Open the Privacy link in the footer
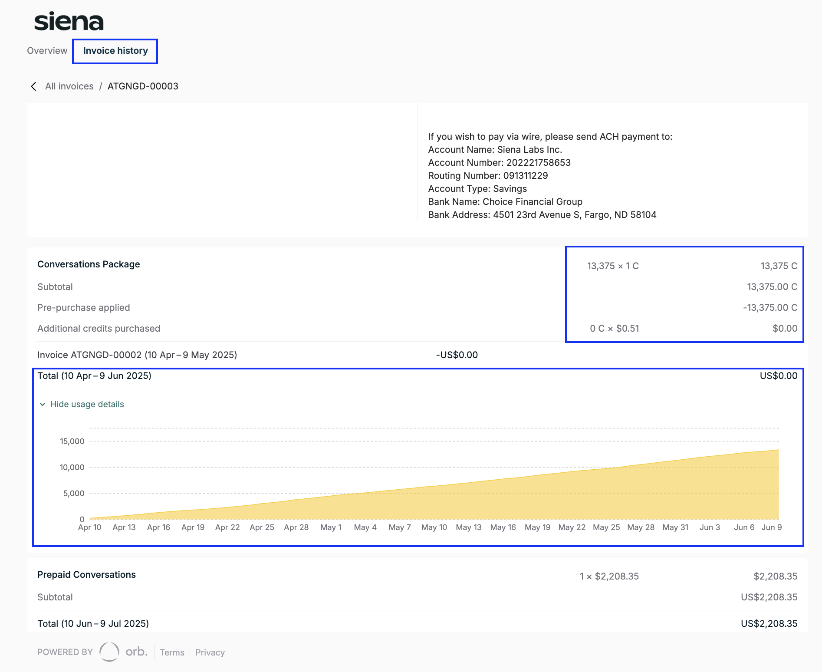This screenshot has width=822, height=672. pos(210,652)
